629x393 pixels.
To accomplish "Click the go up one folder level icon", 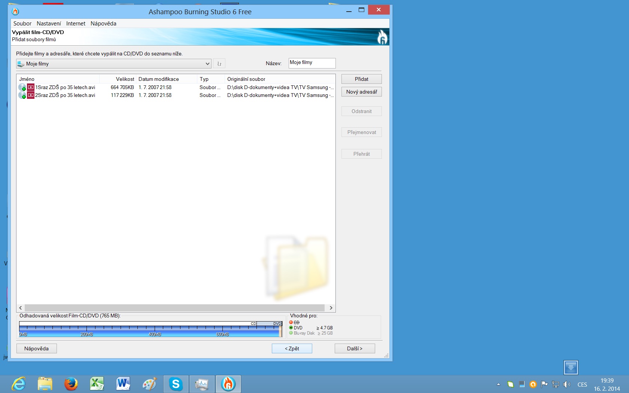I will 219,64.
